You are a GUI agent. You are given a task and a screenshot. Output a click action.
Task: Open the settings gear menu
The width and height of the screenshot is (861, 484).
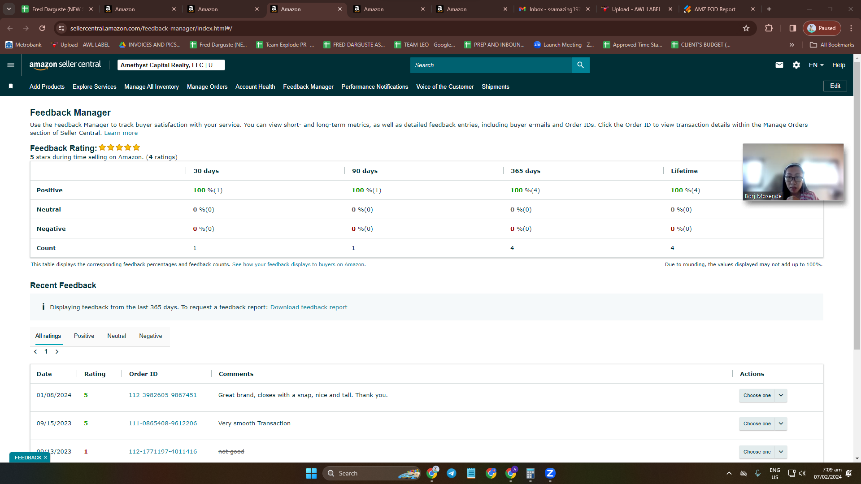coord(796,65)
